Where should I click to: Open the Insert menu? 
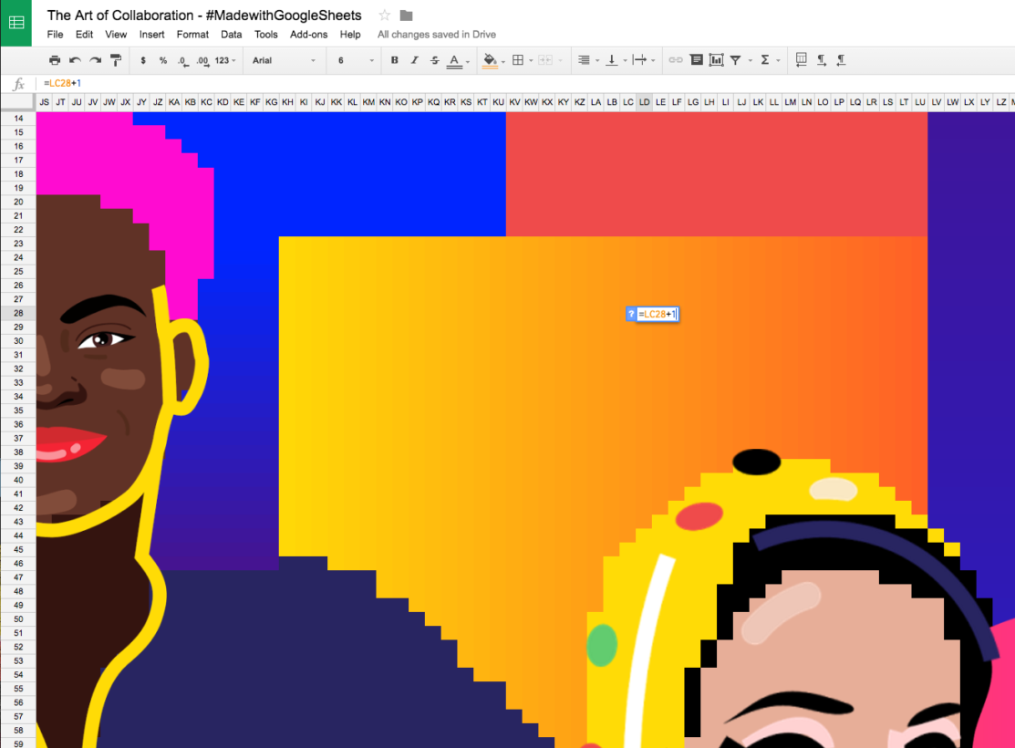pyautogui.click(x=152, y=35)
